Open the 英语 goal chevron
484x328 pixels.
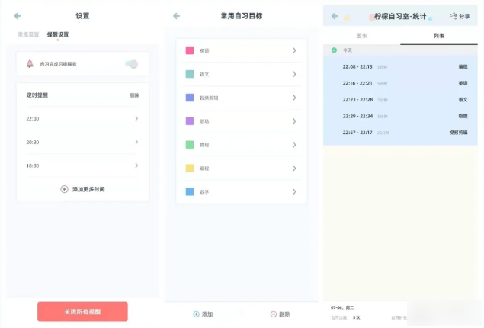[x=294, y=50]
